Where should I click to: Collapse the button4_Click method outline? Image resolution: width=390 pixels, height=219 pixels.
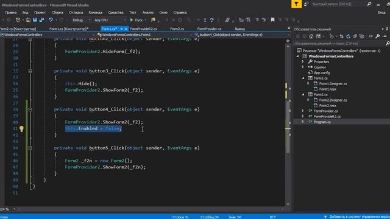[x=30, y=109]
